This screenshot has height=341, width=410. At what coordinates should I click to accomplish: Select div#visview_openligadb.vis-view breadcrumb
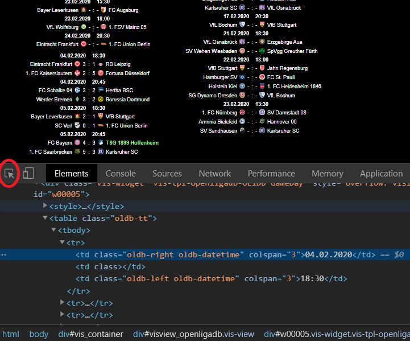tap(193, 334)
